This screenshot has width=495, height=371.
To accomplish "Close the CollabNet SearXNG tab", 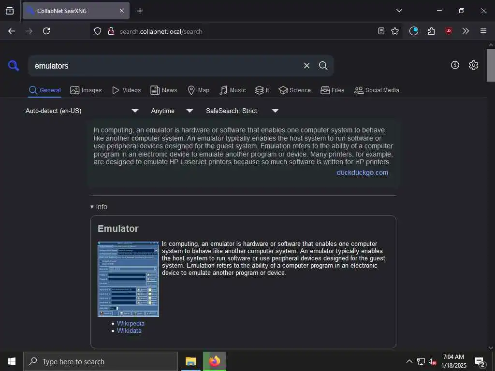I will coord(122,11).
